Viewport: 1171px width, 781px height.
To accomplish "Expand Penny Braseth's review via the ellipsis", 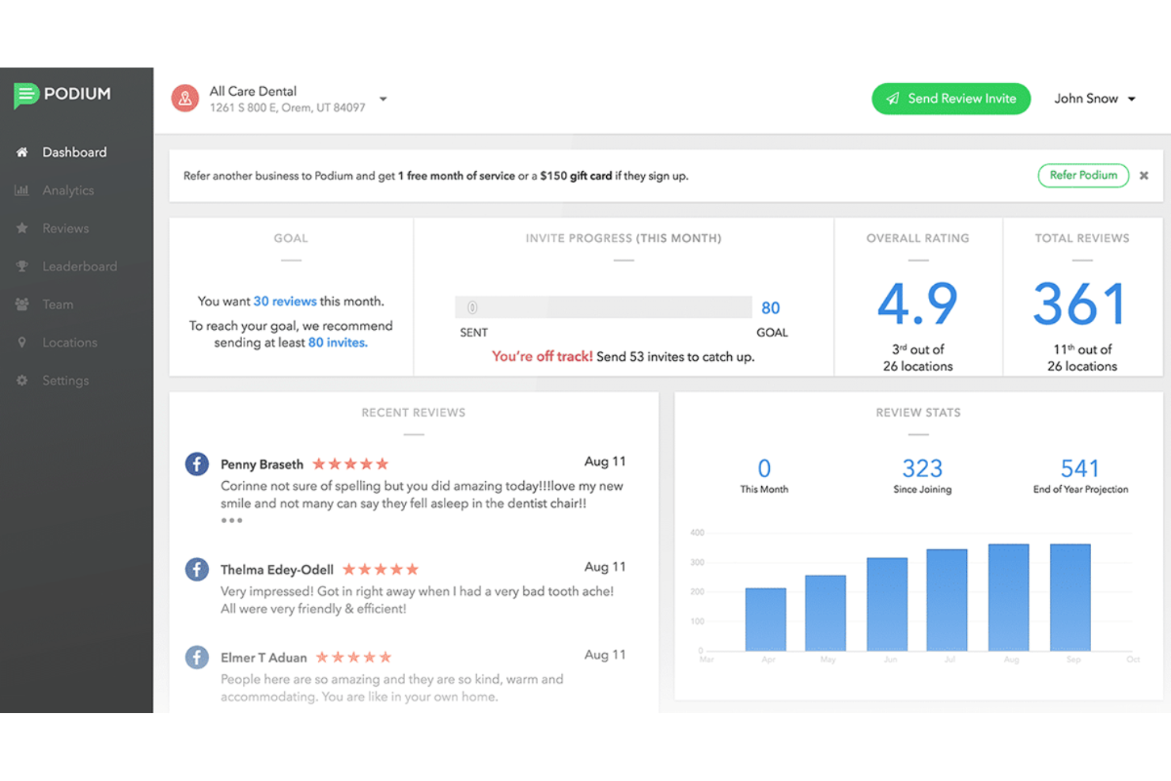I will tap(232, 520).
